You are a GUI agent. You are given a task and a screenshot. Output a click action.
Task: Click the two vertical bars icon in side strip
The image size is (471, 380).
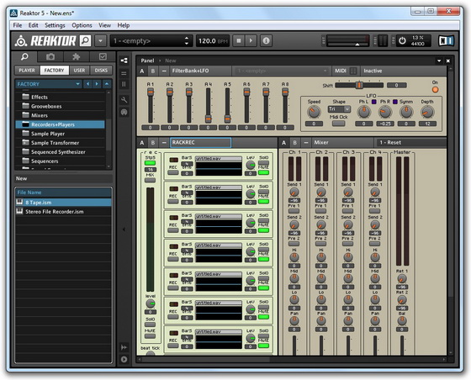124,84
